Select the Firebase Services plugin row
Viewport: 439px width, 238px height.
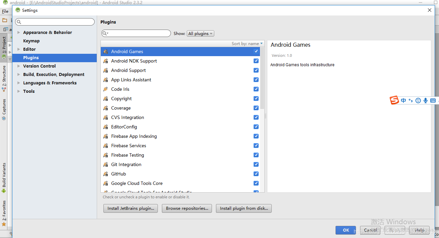click(x=180, y=146)
